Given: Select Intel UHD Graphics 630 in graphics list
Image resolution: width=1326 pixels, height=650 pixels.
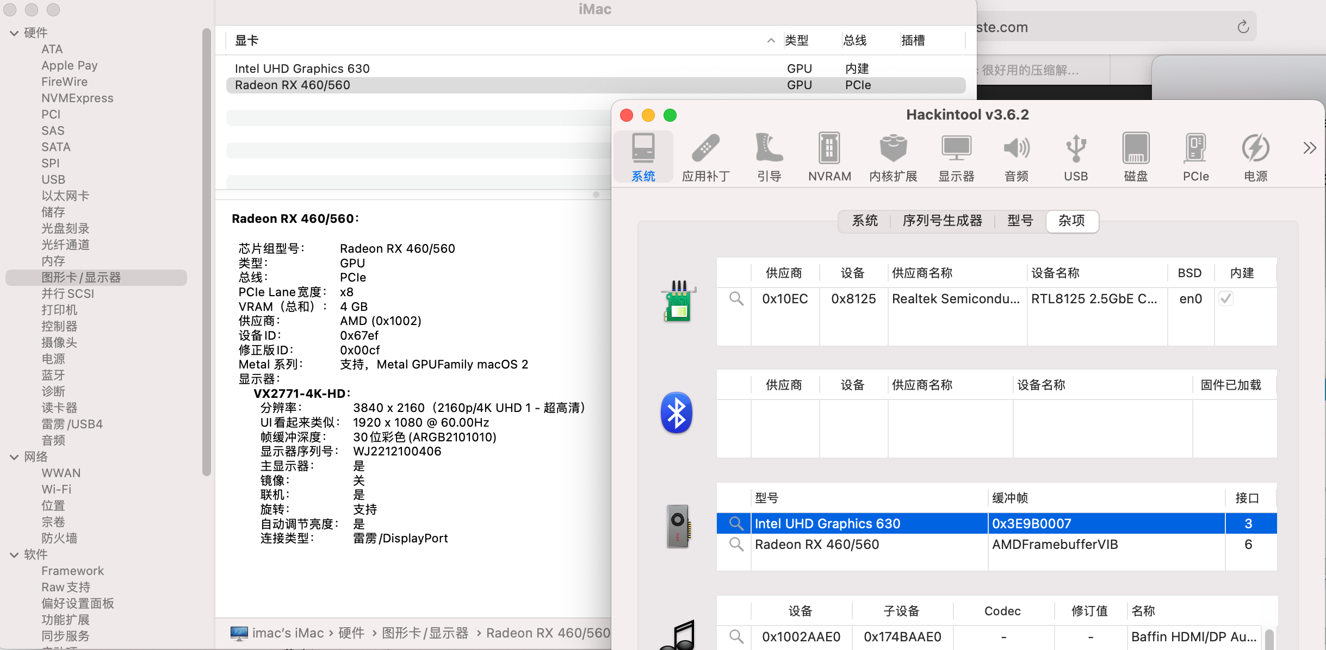Looking at the screenshot, I should point(302,68).
